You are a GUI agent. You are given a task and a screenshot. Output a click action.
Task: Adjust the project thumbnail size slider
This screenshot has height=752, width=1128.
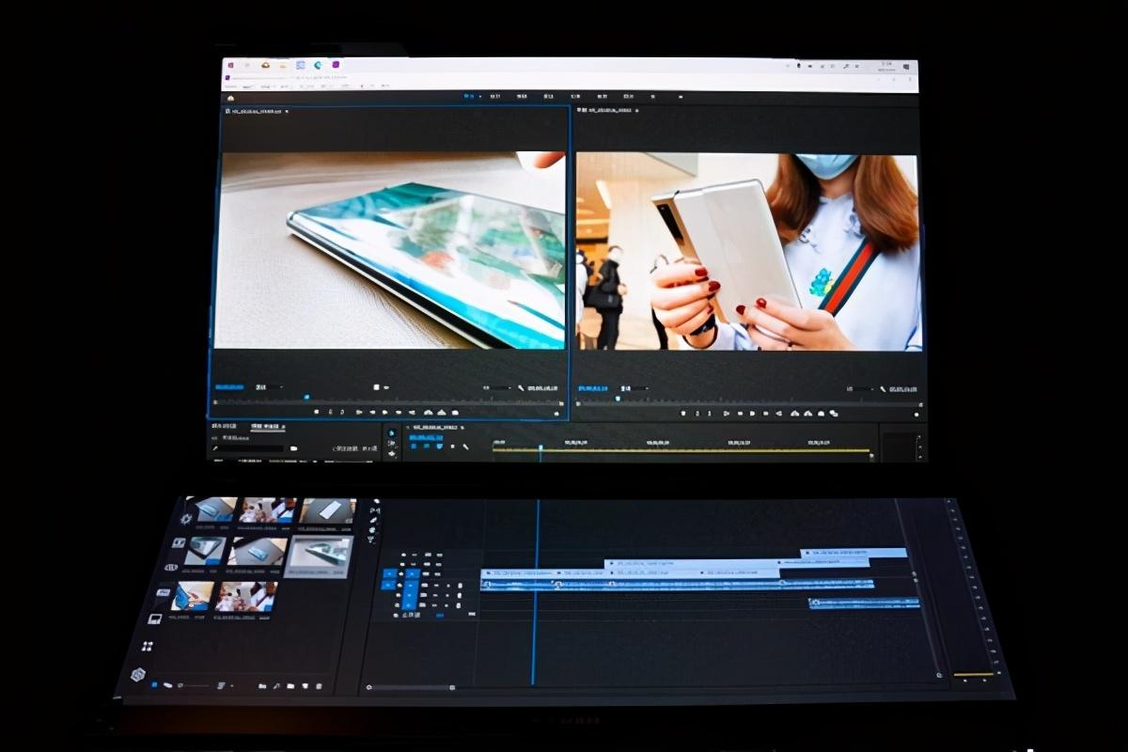pyautogui.click(x=194, y=685)
